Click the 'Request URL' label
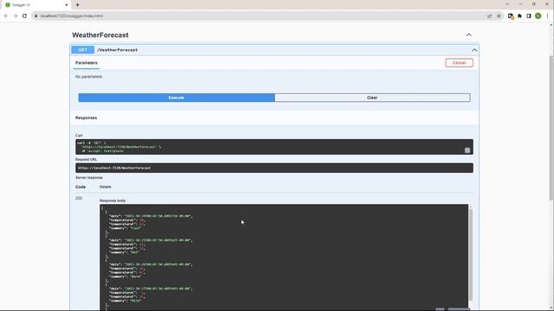554x311 pixels. click(x=86, y=159)
